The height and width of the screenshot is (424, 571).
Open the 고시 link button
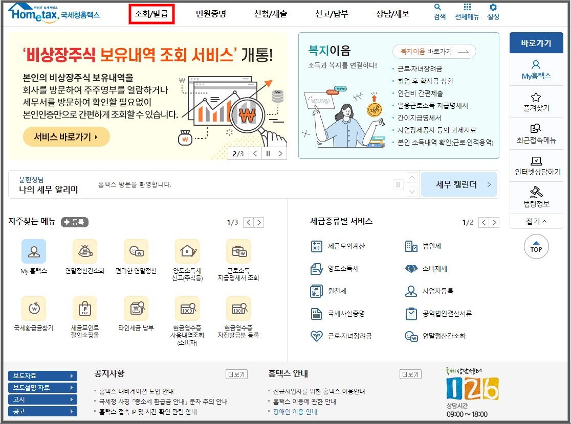click(x=42, y=399)
